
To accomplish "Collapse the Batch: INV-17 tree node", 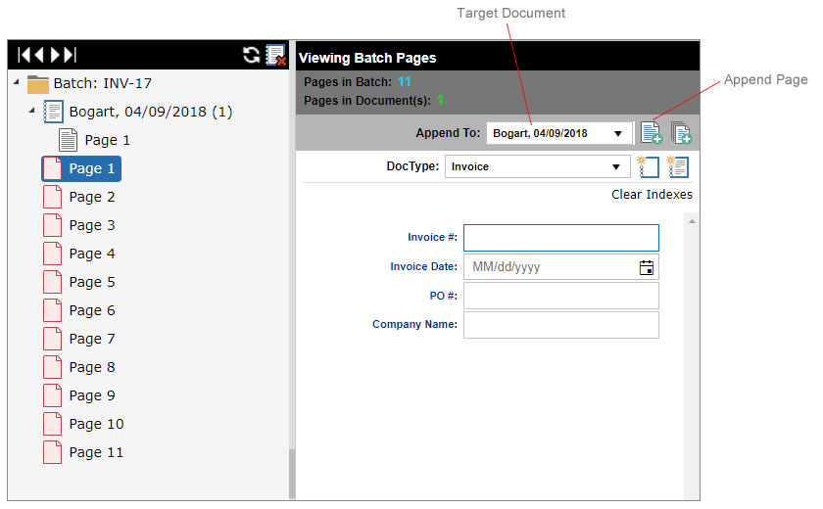I will pyautogui.click(x=17, y=82).
